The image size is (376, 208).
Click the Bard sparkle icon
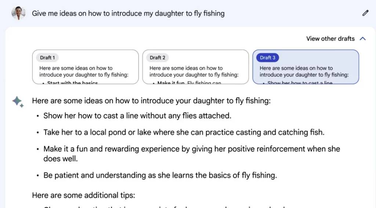(x=18, y=101)
